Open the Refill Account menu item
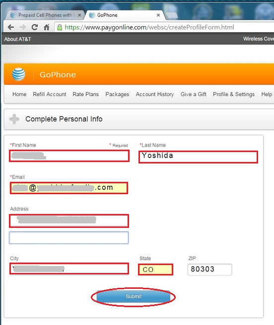 [x=50, y=94]
